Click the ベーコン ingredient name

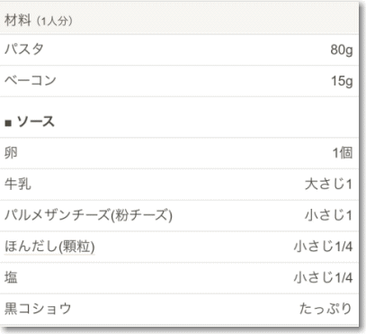coord(31,80)
